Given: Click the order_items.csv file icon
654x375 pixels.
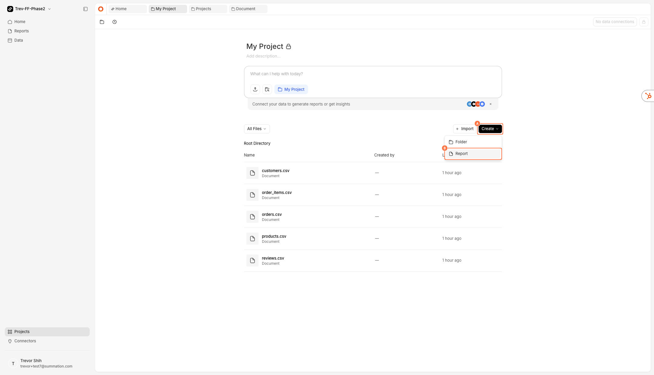Looking at the screenshot, I should [x=252, y=195].
